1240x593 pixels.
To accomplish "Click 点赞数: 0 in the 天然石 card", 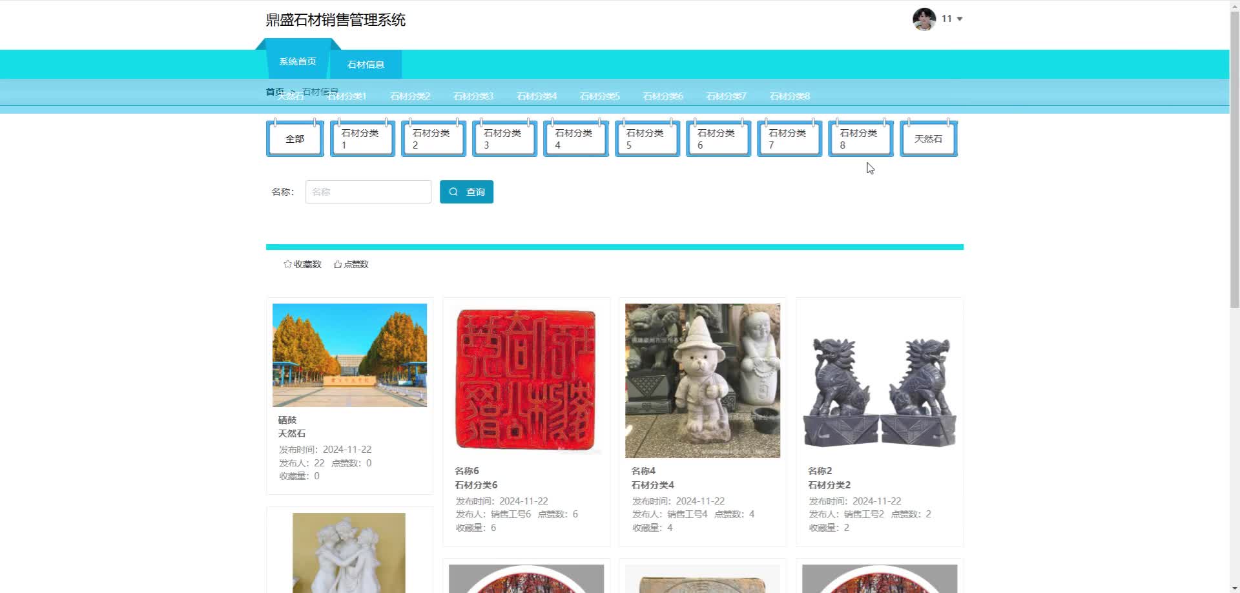I will [x=351, y=463].
